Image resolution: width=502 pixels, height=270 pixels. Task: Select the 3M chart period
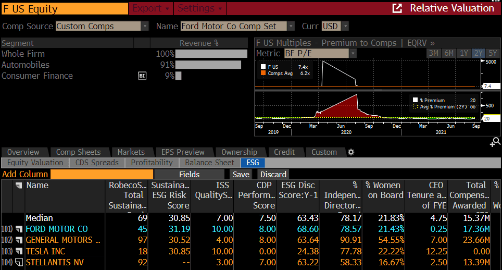(433, 53)
